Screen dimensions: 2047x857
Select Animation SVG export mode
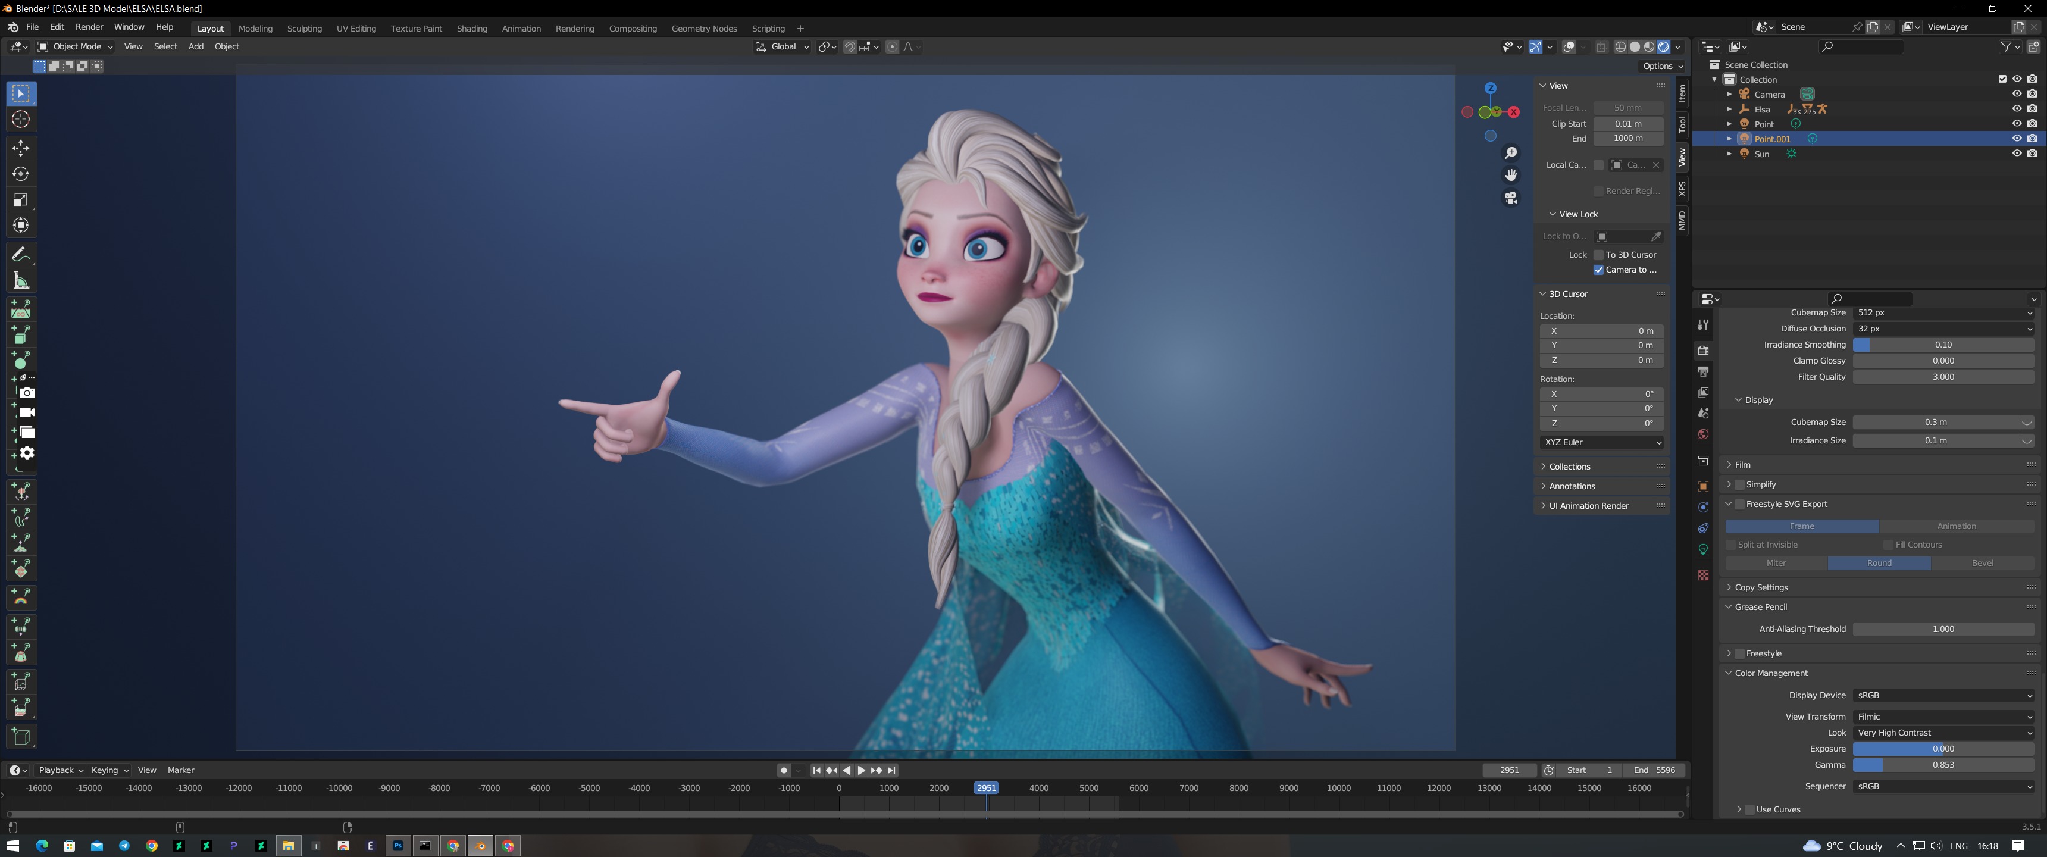(1957, 526)
